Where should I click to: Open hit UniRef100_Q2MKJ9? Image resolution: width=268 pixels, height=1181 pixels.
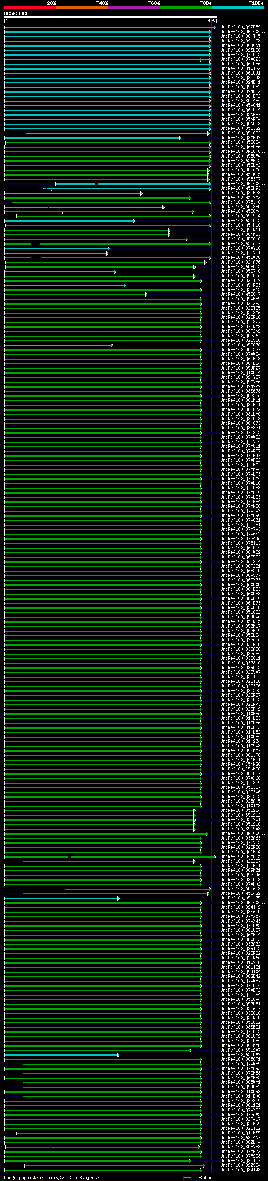(240, 137)
